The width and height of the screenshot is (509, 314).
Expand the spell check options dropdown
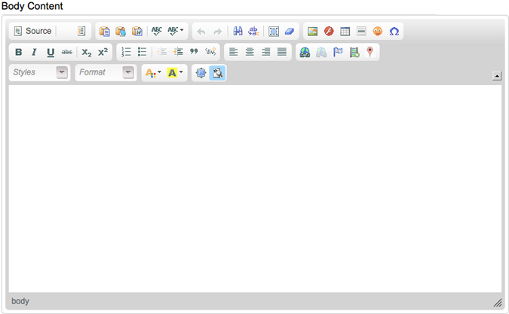coord(176,32)
